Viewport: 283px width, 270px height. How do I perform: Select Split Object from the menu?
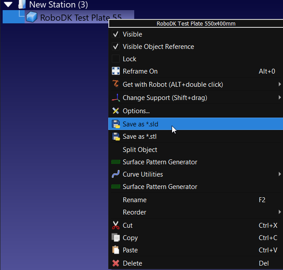[x=140, y=150]
